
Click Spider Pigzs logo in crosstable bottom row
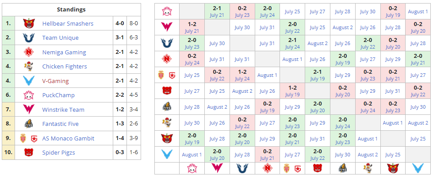pos(317,168)
